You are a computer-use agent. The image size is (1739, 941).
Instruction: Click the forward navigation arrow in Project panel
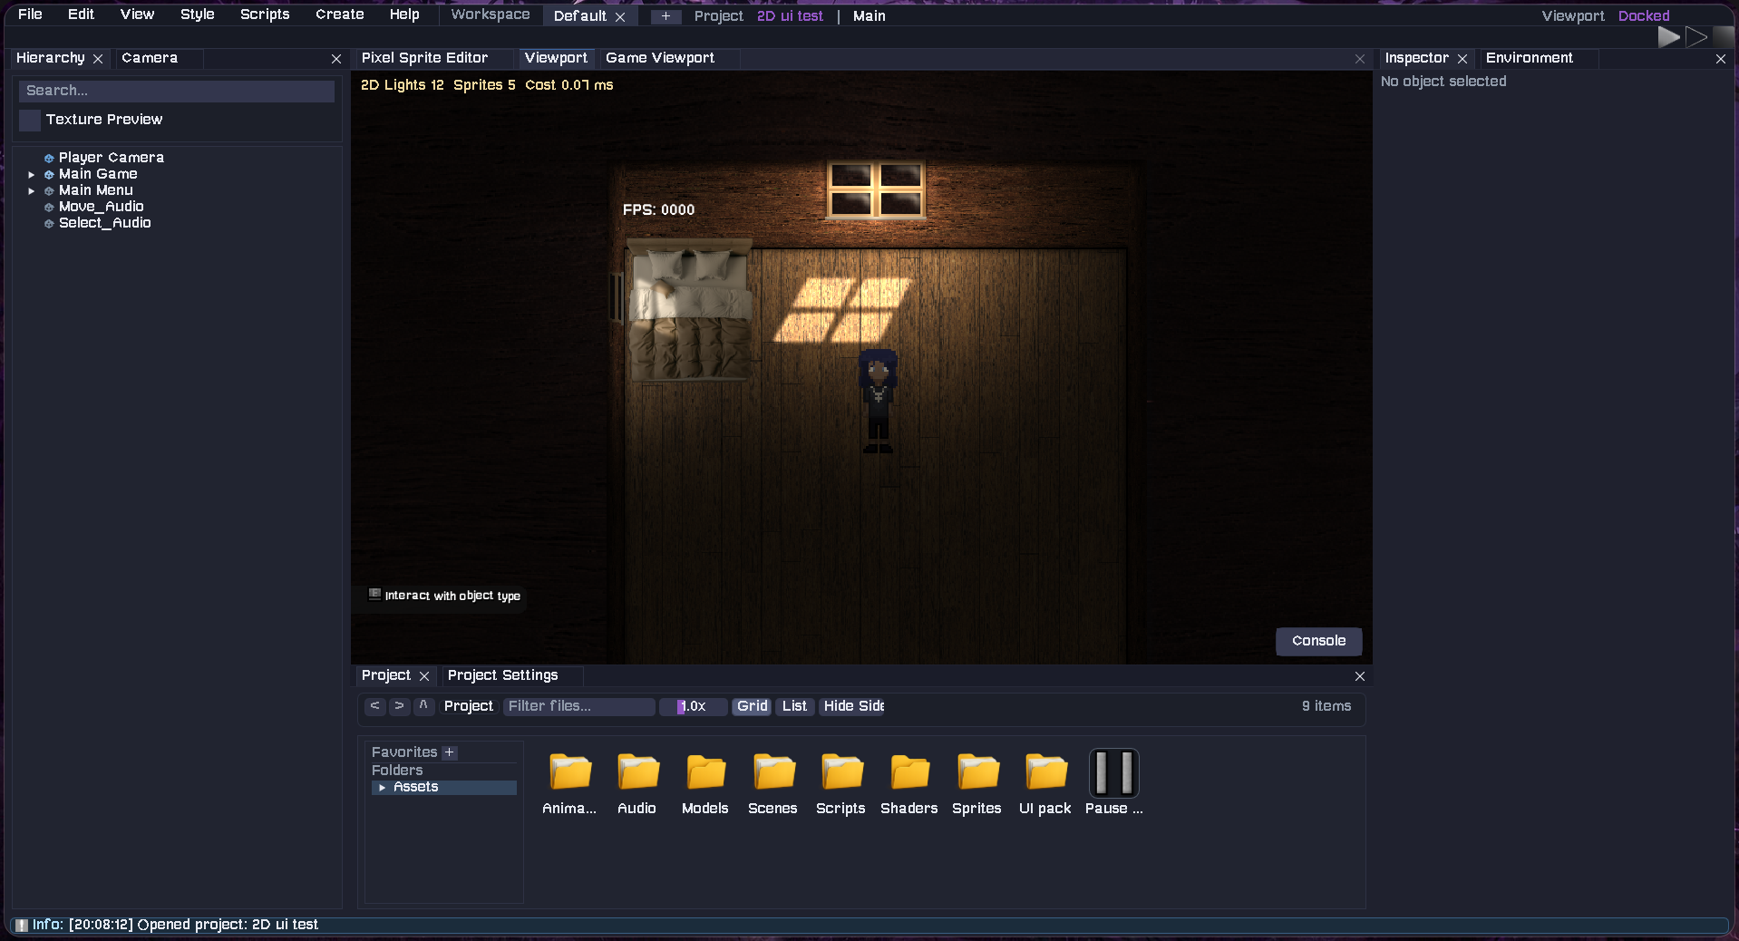[399, 706]
